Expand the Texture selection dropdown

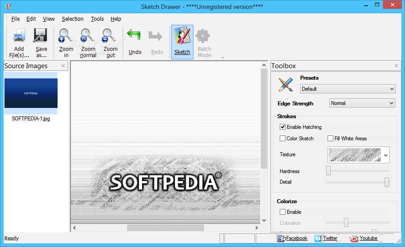[386, 155]
